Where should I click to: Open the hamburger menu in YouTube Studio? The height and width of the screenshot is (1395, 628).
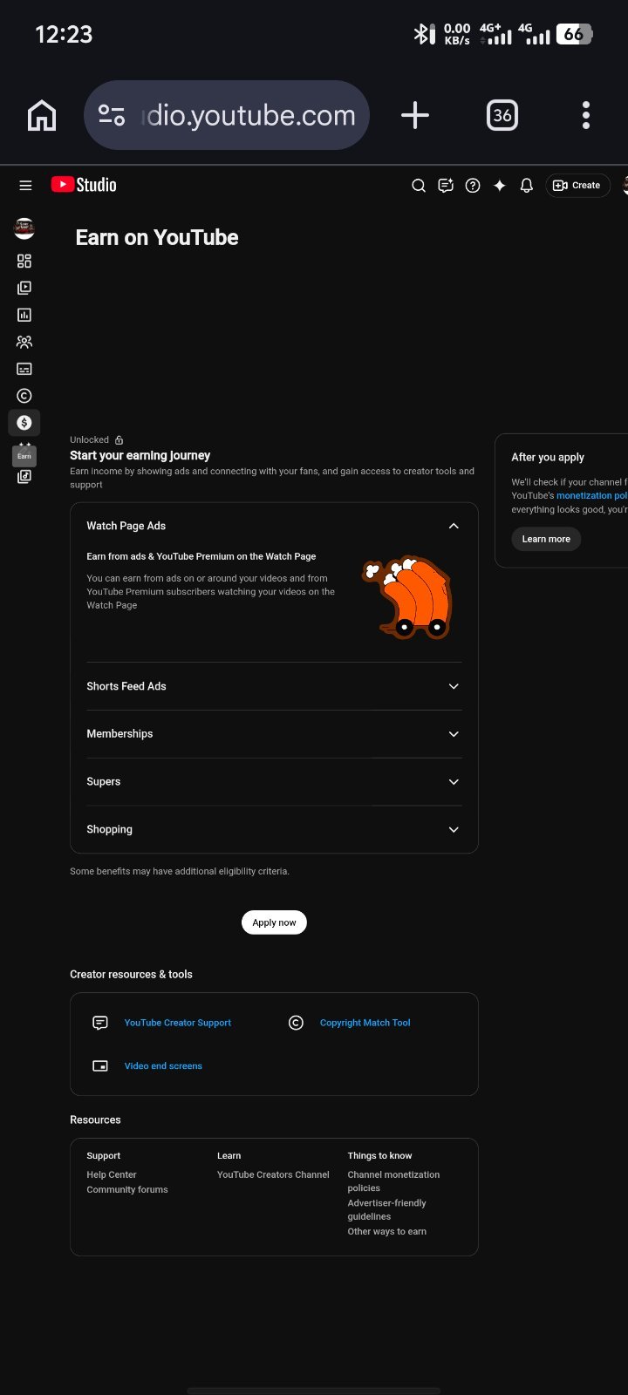25,185
